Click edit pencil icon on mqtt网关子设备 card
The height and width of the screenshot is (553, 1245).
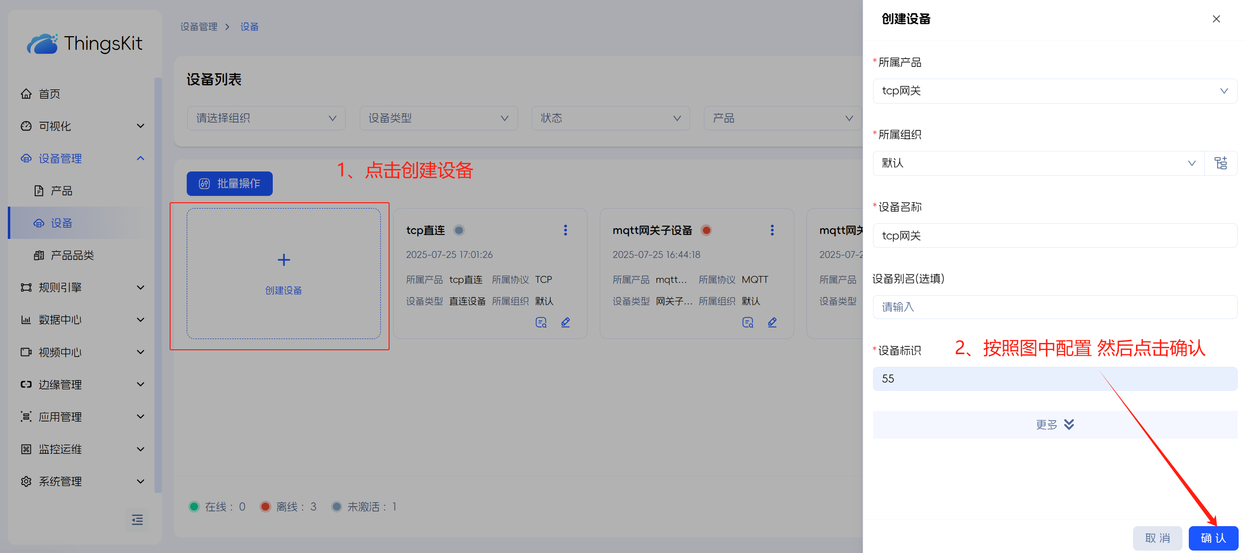coord(772,322)
